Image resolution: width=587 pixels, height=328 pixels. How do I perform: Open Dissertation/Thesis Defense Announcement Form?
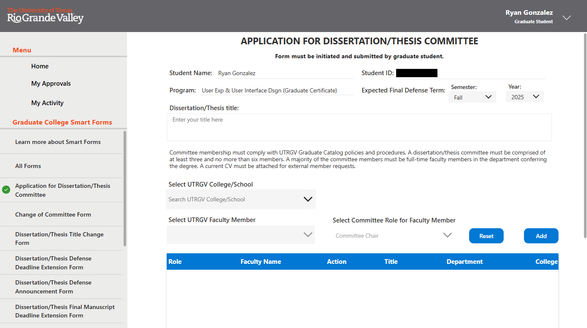(x=53, y=287)
